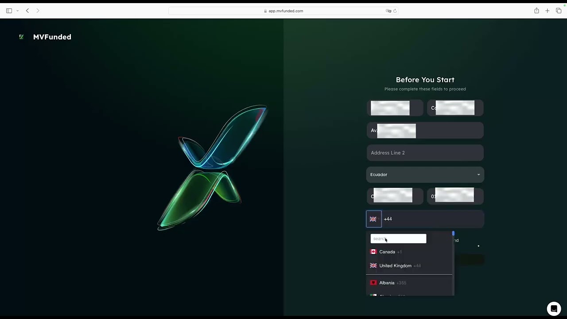Click the app.mvfunded.com address bar

point(283,11)
